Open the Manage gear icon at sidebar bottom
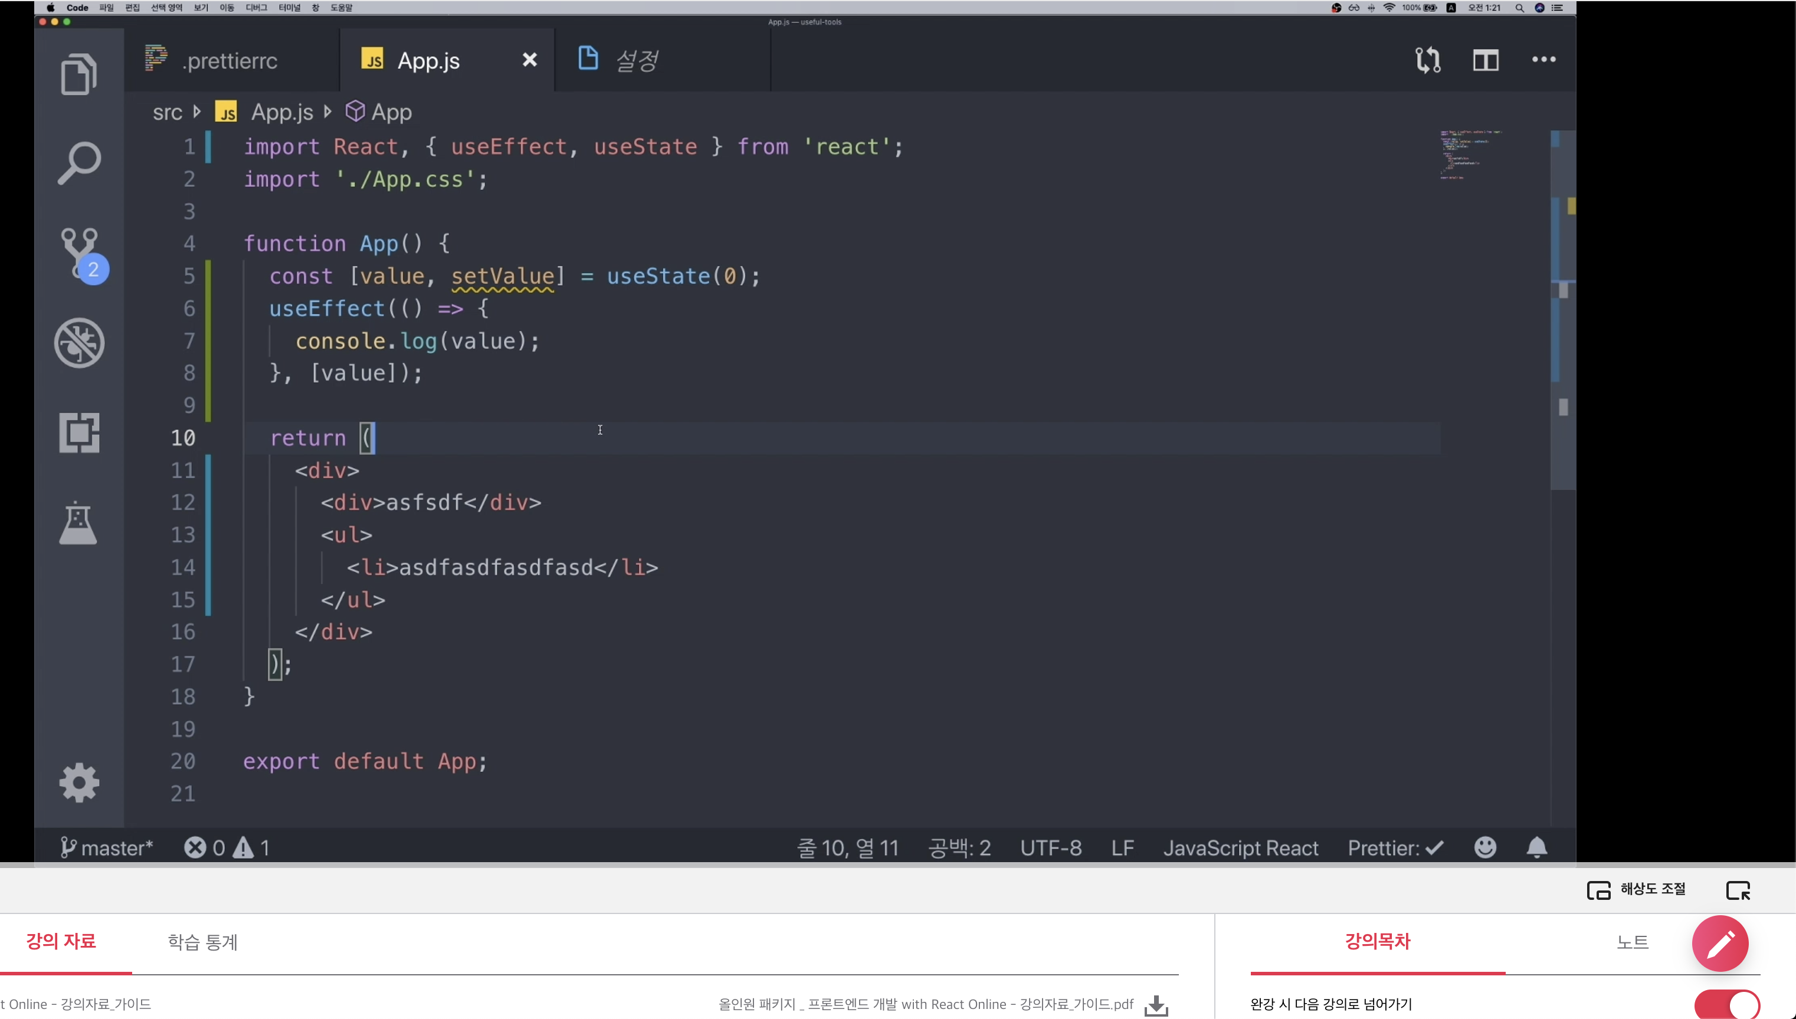 (79, 782)
